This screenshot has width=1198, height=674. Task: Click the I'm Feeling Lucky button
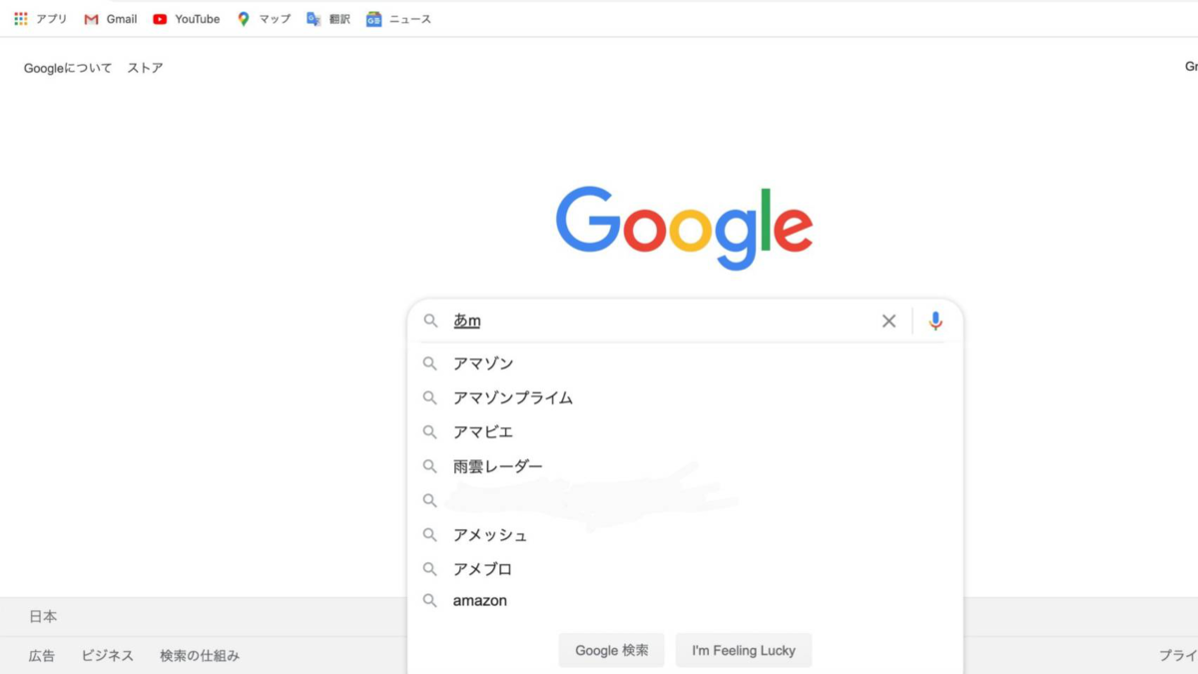point(744,650)
